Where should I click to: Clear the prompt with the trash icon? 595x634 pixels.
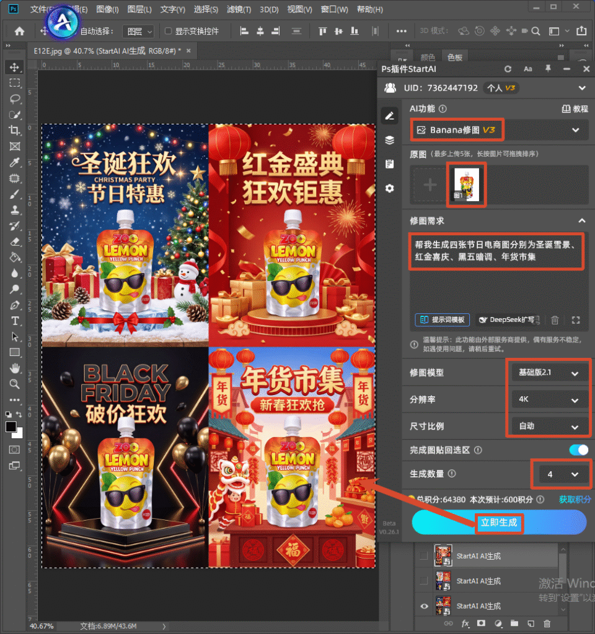(x=555, y=320)
